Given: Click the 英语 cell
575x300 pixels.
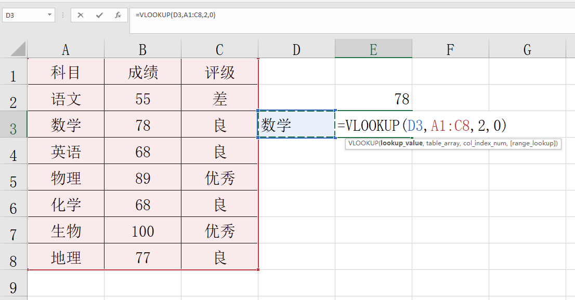Looking at the screenshot, I should tap(66, 151).
